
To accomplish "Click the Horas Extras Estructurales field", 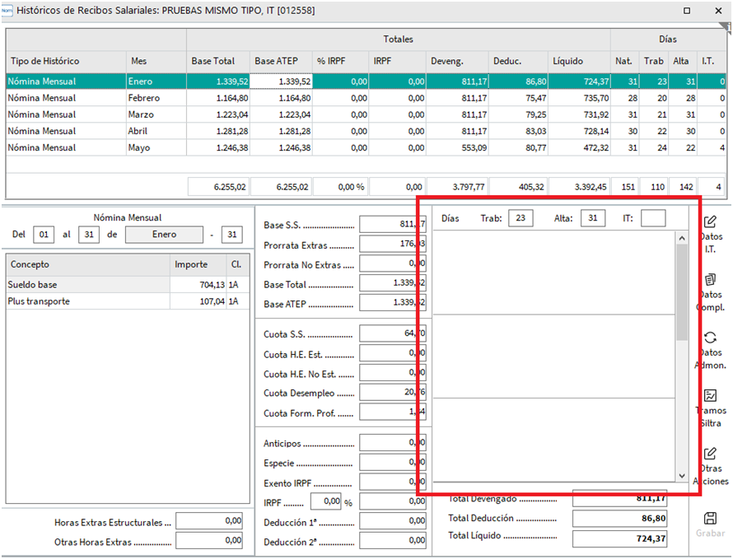I will pos(210,521).
